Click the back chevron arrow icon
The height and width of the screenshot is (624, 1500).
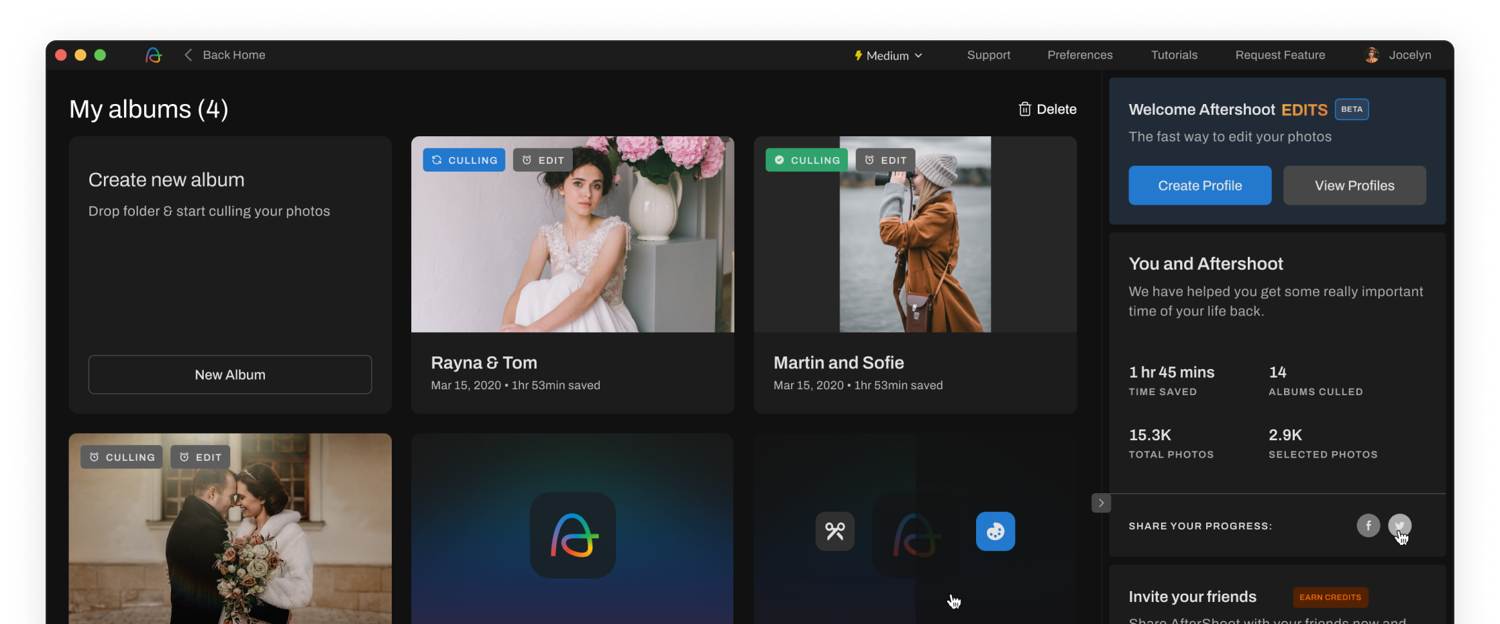[x=189, y=55]
